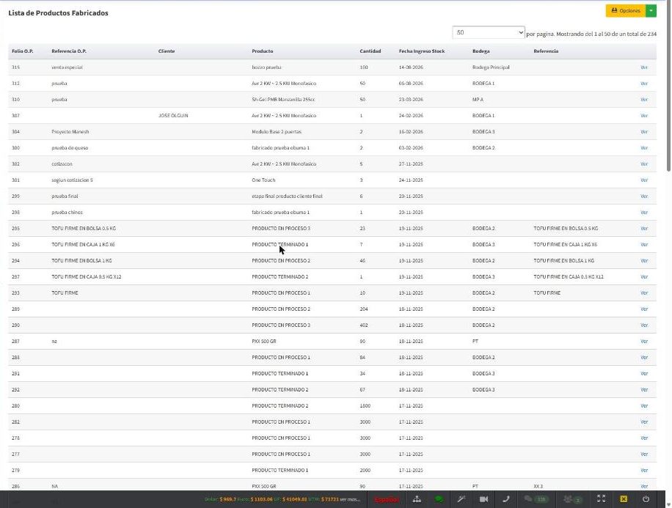Screen dimensions: 672x508
Task: Click the yellow Opciones button
Action: (x=626, y=11)
